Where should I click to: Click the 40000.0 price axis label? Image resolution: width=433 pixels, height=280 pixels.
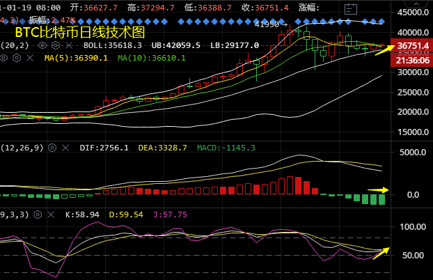413,33
